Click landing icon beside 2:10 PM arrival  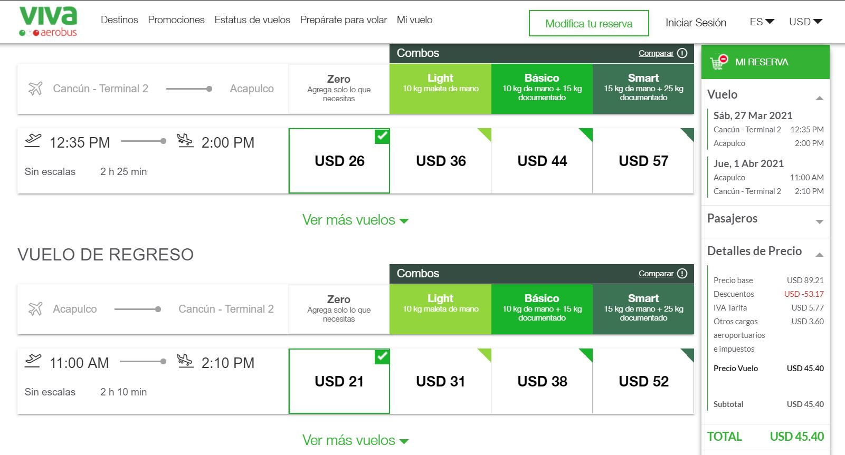185,361
